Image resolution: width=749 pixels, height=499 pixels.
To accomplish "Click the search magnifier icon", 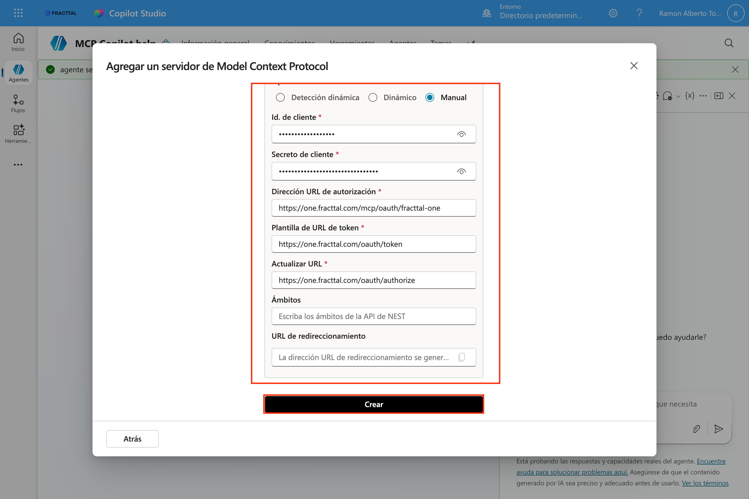I will [x=729, y=43].
